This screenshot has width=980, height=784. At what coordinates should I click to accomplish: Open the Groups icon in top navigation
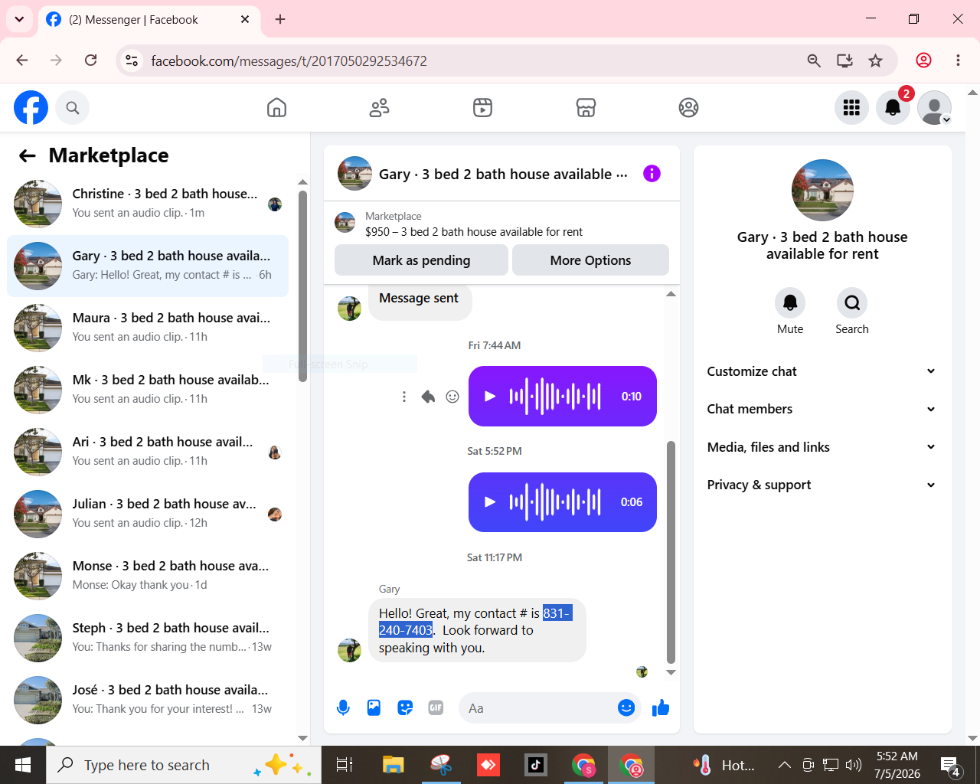click(x=688, y=108)
